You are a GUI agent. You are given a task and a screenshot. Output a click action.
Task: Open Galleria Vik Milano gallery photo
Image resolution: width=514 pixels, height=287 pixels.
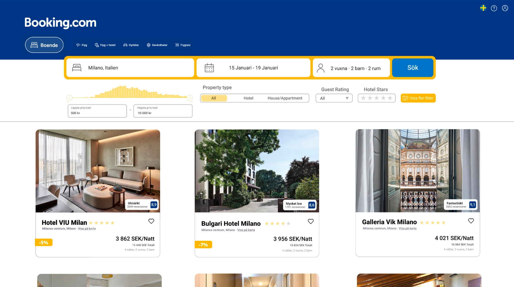(418, 171)
